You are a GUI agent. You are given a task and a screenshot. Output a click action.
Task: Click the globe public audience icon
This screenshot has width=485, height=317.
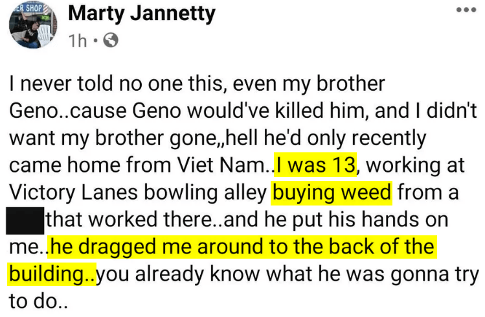pyautogui.click(x=111, y=40)
